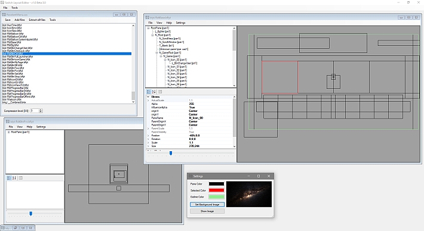Open the Settings menu in RdtBase editor
Image resolution: width=424 pixels, height=231 pixels.
click(180, 23)
